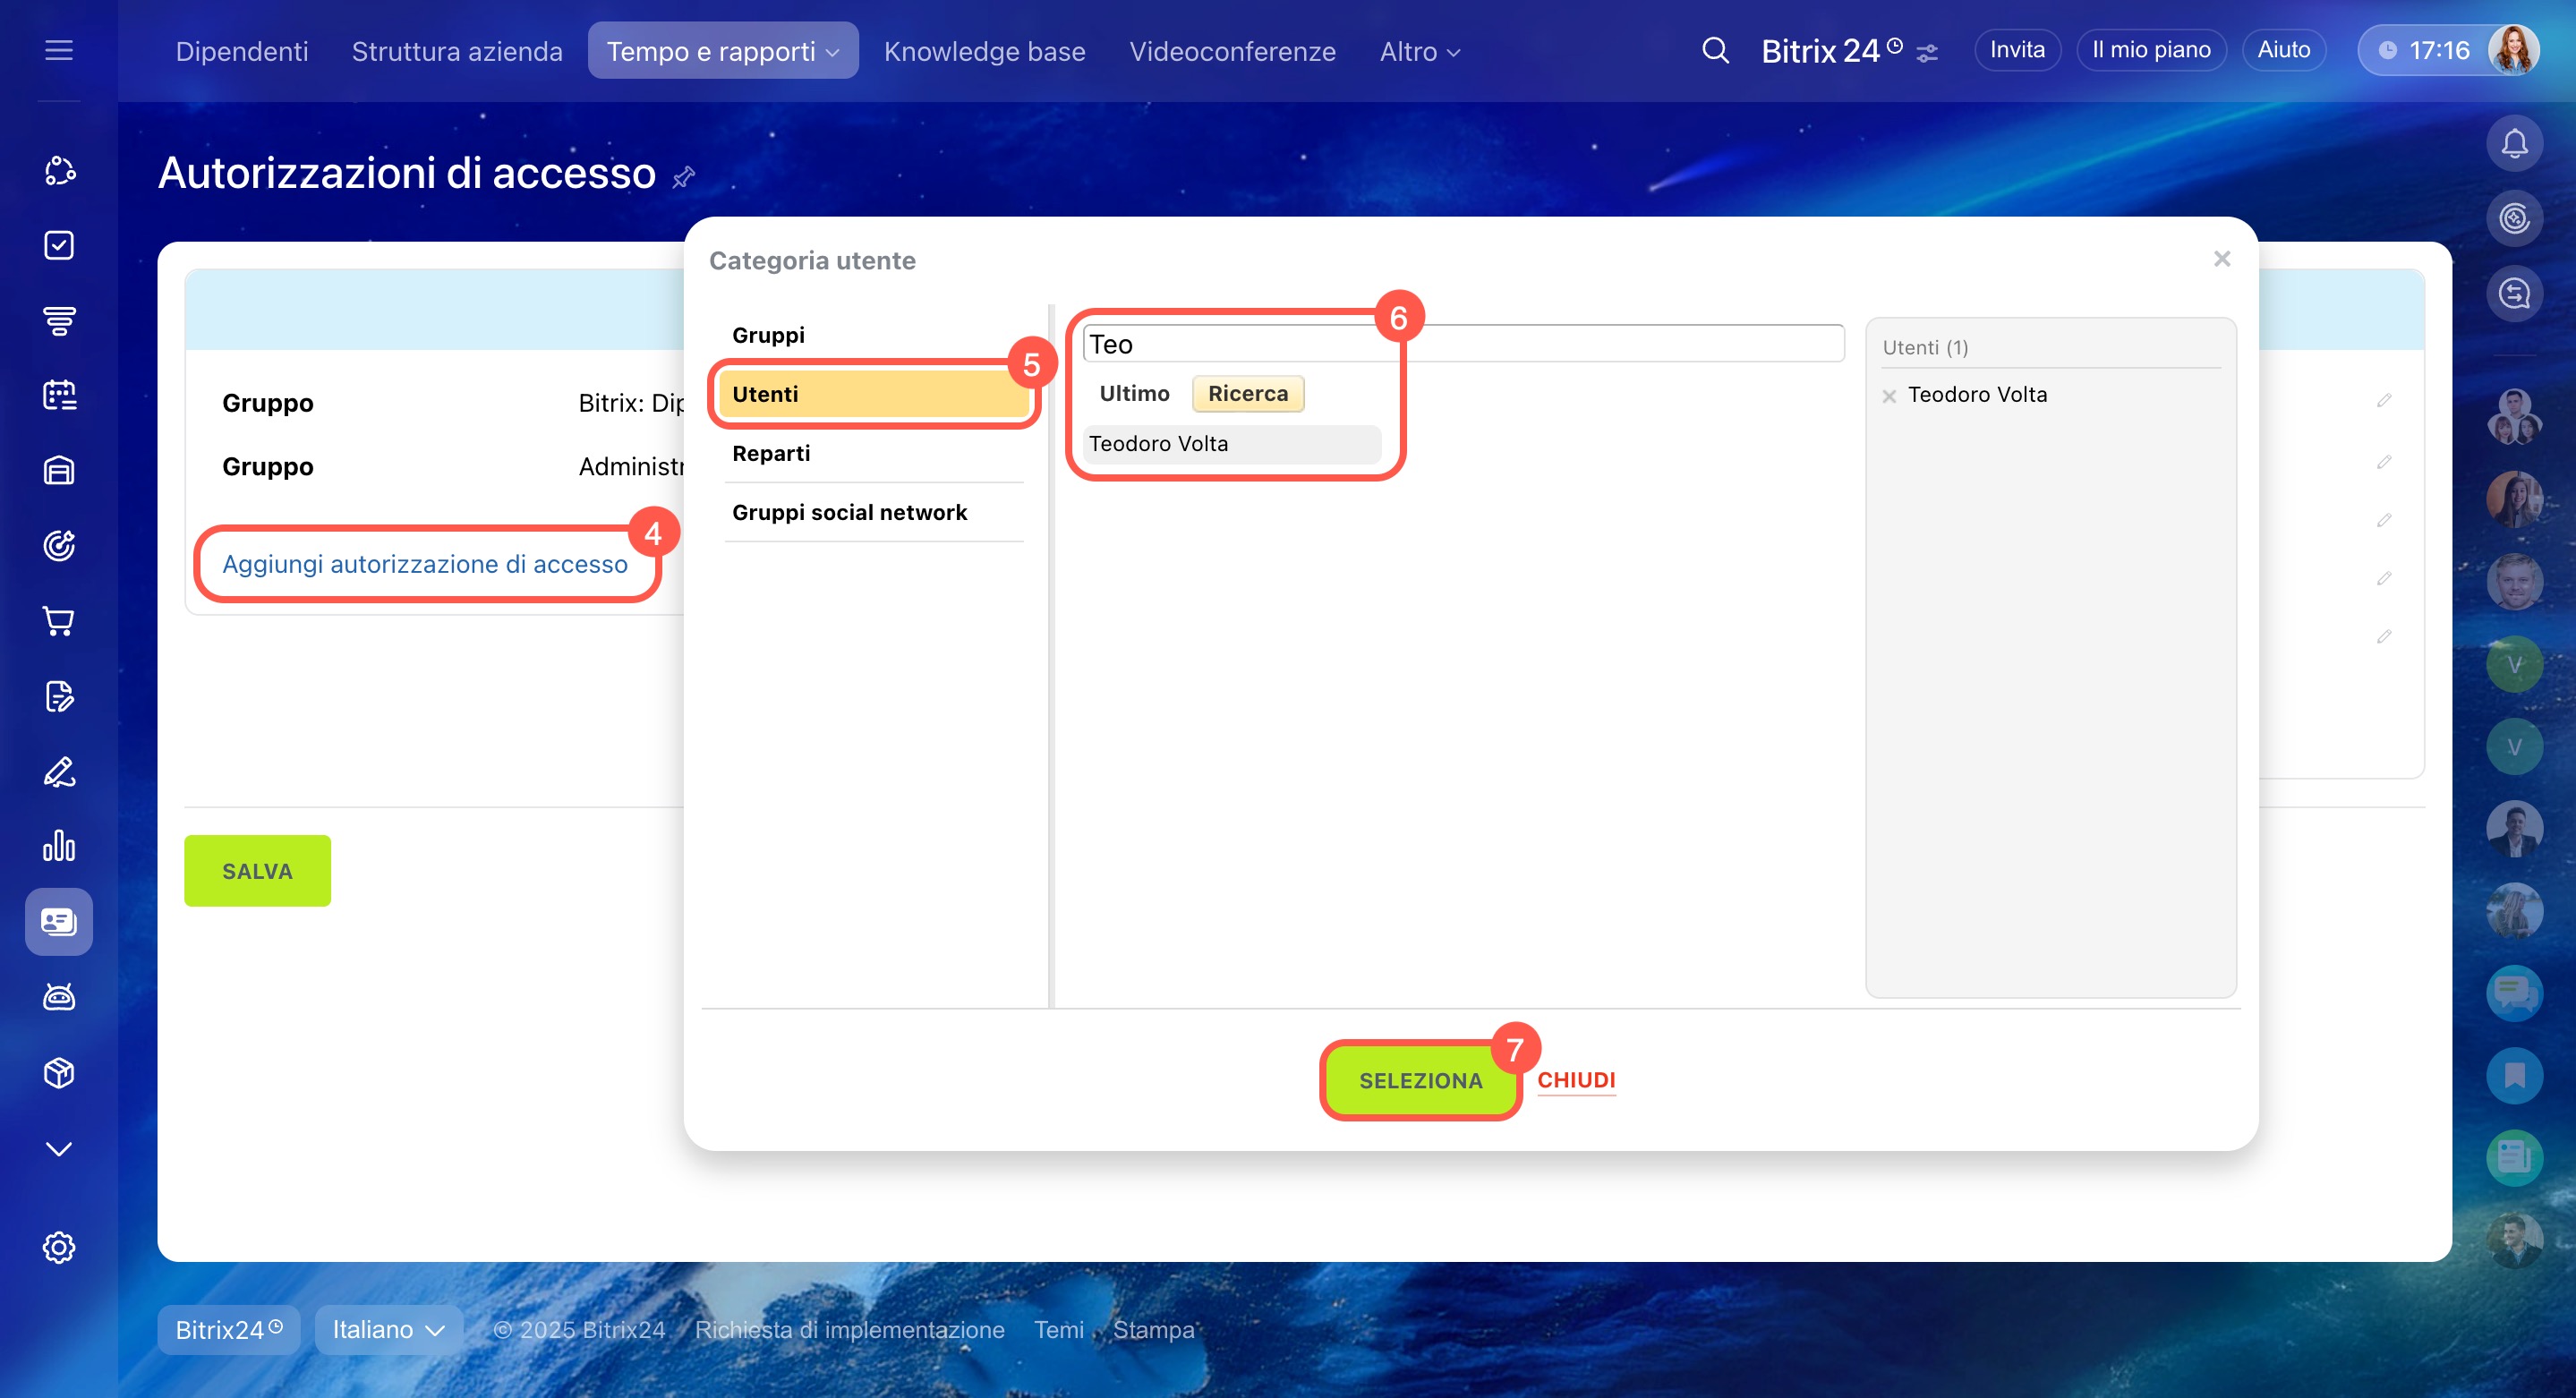Click the notifications bell icon
The width and height of the screenshot is (2576, 1398).
[x=2514, y=144]
